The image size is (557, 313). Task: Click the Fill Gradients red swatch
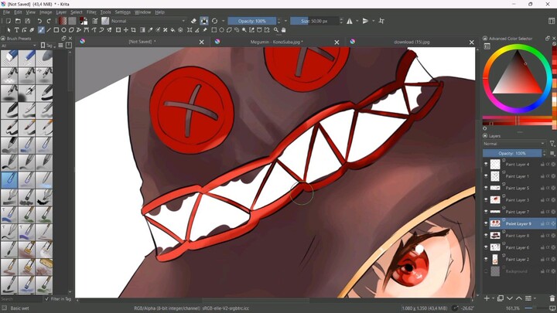63,21
